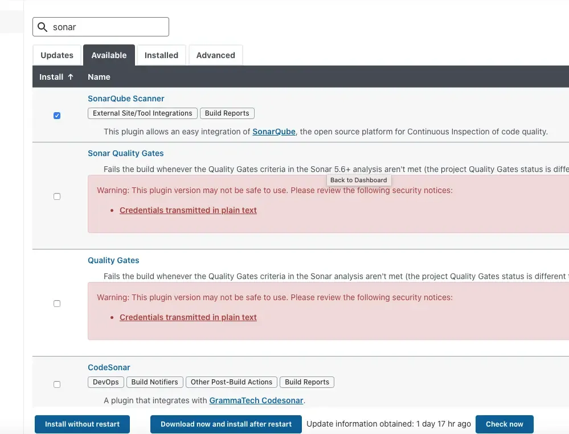Screen dimensions: 569x434
Task: Click the Check now button
Action: (505, 424)
